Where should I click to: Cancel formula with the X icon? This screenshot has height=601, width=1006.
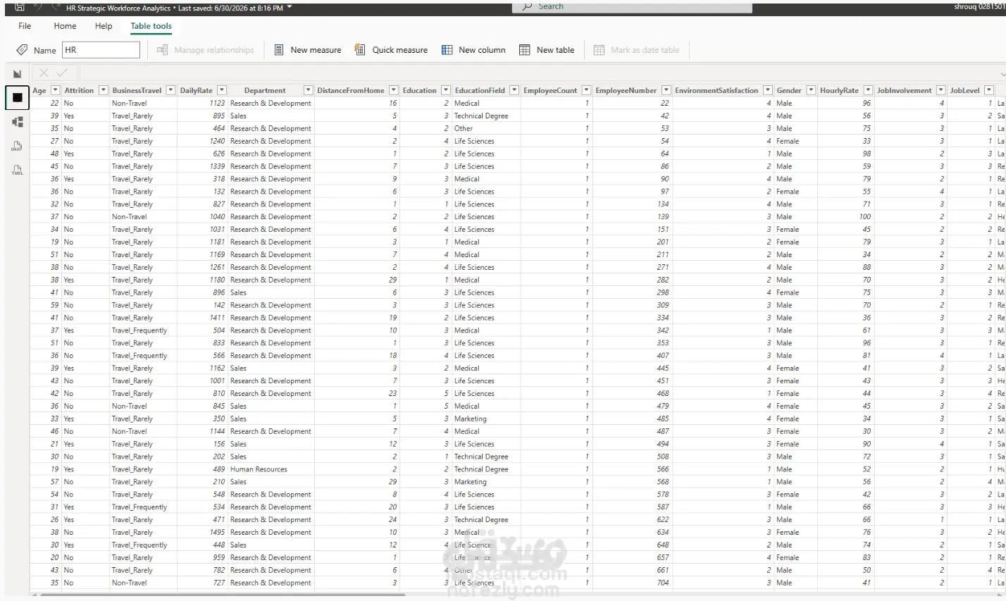point(44,73)
